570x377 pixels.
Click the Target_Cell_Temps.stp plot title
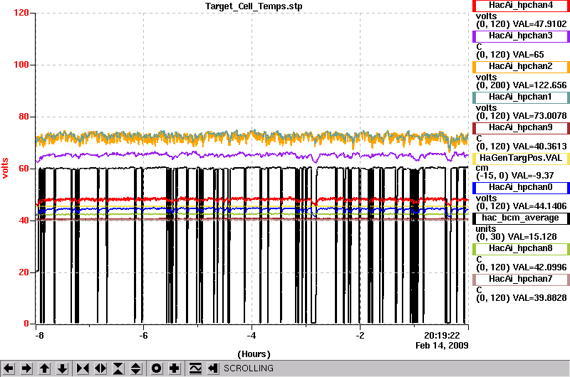(x=254, y=6)
